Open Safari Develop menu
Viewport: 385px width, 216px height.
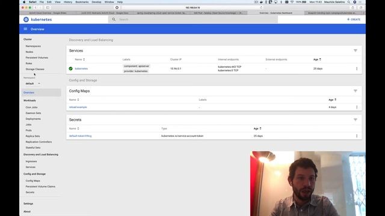coord(96,2)
